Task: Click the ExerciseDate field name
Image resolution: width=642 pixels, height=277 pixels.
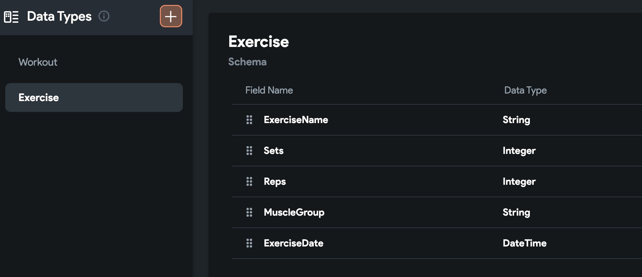Action: point(293,243)
